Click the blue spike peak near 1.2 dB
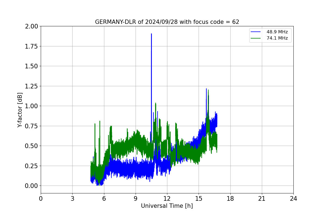This screenshot has height=217, width=326. point(206,89)
